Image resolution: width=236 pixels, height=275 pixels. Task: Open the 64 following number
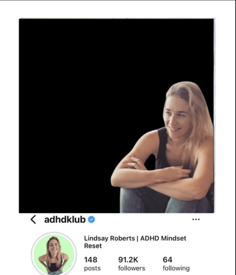(x=168, y=260)
